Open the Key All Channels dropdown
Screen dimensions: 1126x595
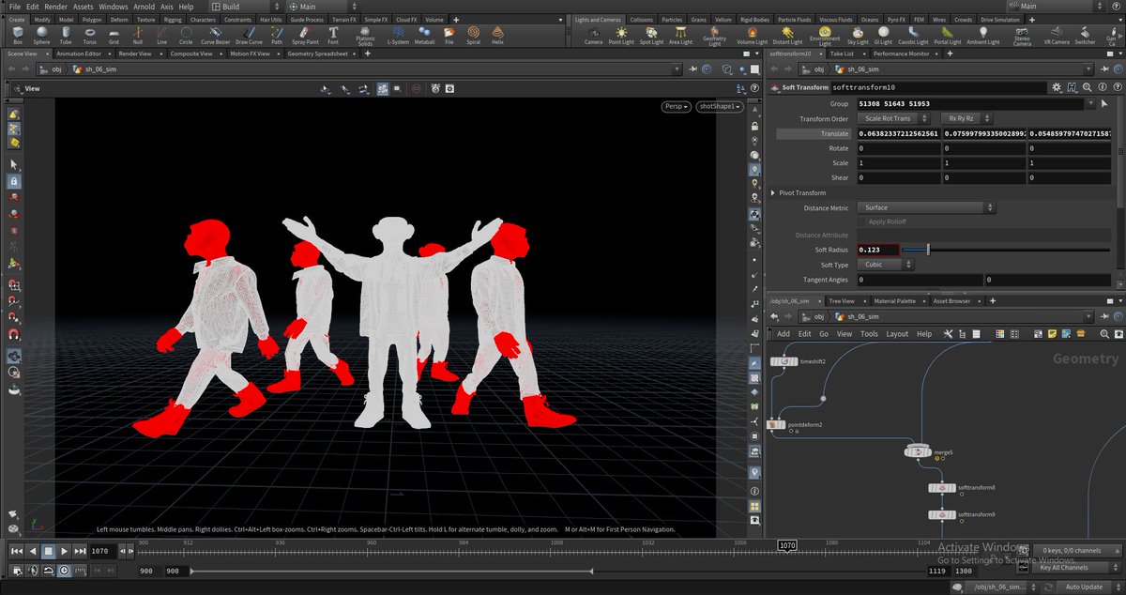1076,567
